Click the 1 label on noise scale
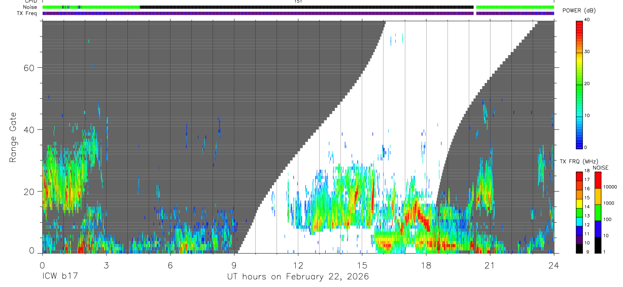623x287 pixels. [x=604, y=252]
